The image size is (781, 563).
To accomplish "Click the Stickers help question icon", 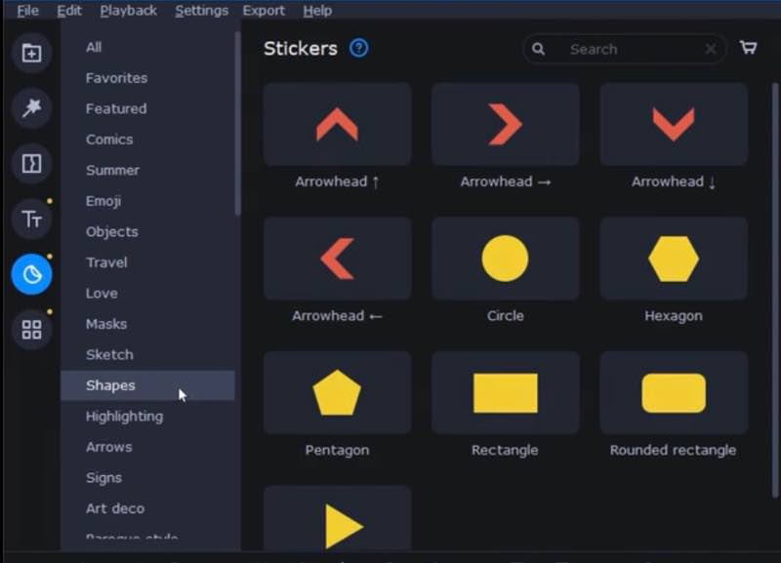I will tap(358, 48).
